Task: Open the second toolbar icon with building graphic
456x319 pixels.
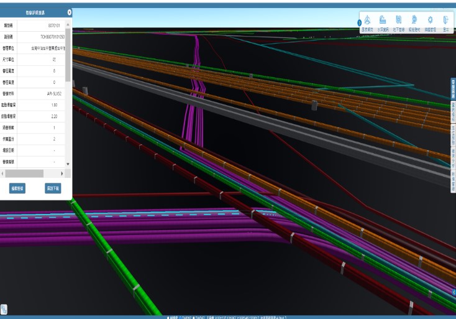Action: pos(383,20)
